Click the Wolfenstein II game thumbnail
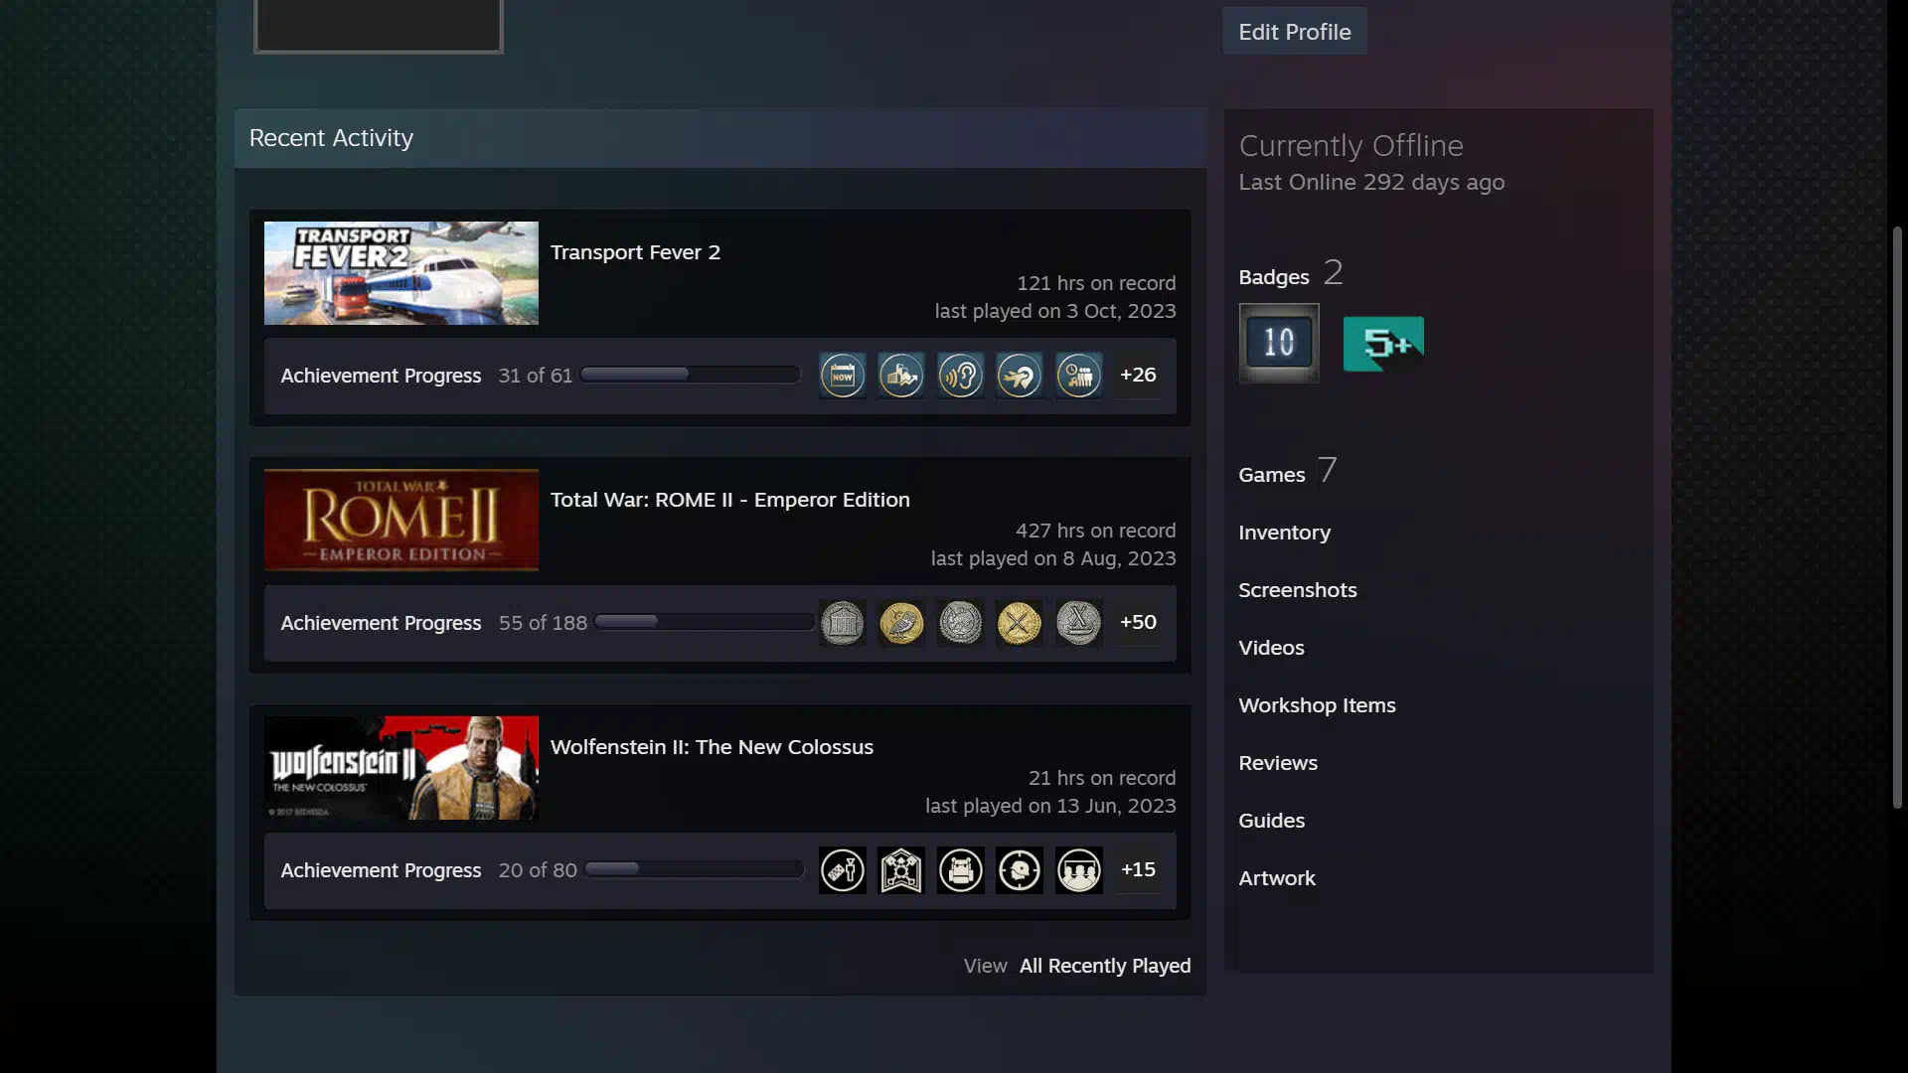The height and width of the screenshot is (1073, 1908). (x=401, y=768)
